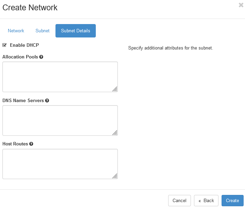Click the DNS Name Servers resize grip
The height and width of the screenshot is (209, 245).
pos(115,133)
